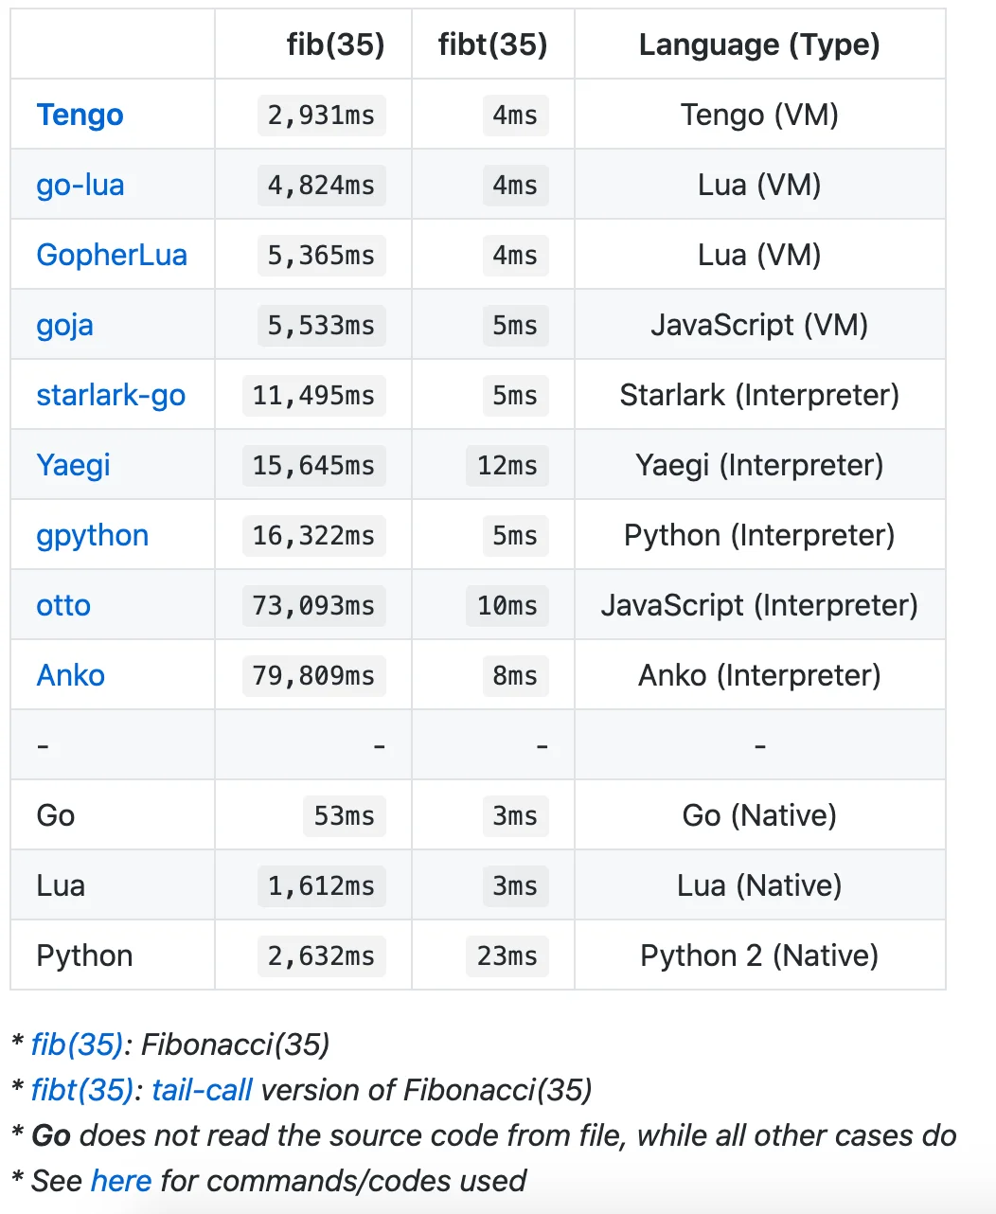Visit the Anko link
The image size is (996, 1214).
coord(71,675)
